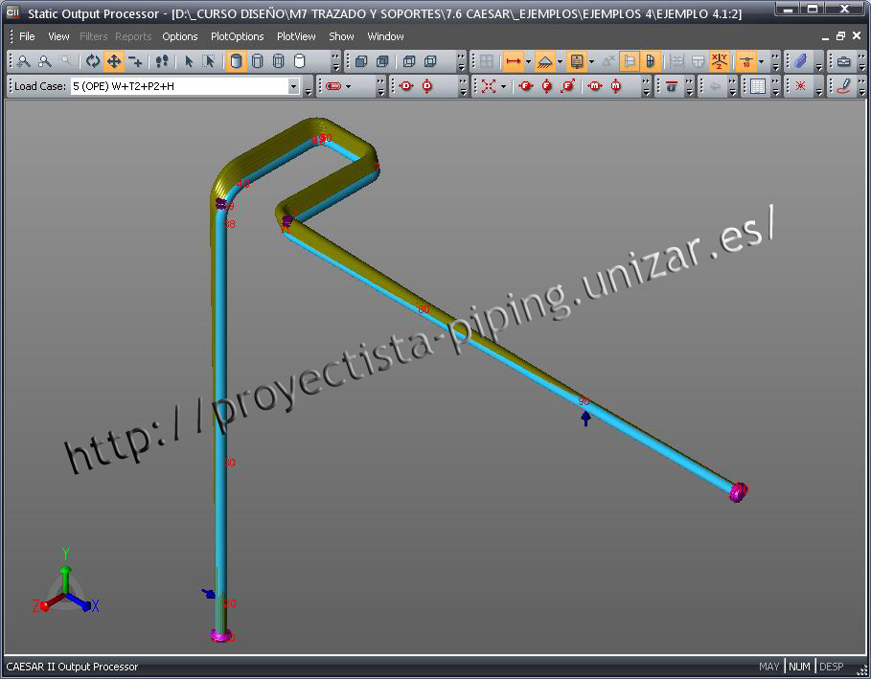The image size is (871, 679).
Task: Open the PlotView menu
Action: coord(296,36)
